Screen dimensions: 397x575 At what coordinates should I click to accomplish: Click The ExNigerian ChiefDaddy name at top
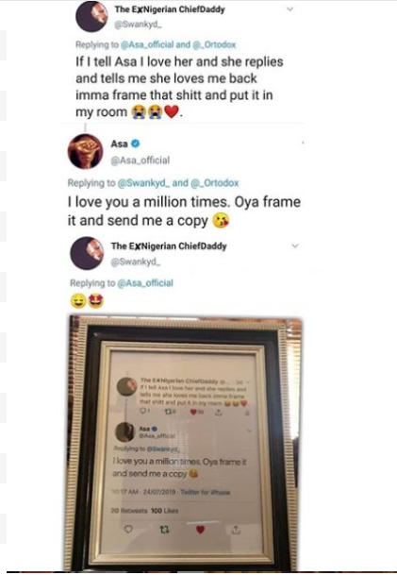point(170,9)
